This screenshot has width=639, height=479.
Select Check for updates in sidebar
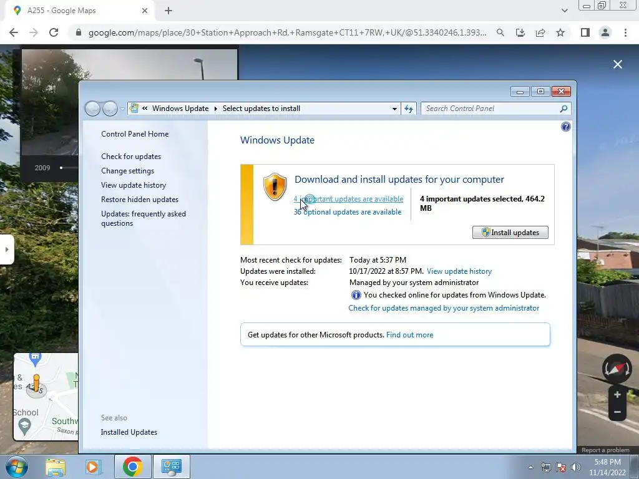[x=131, y=157]
